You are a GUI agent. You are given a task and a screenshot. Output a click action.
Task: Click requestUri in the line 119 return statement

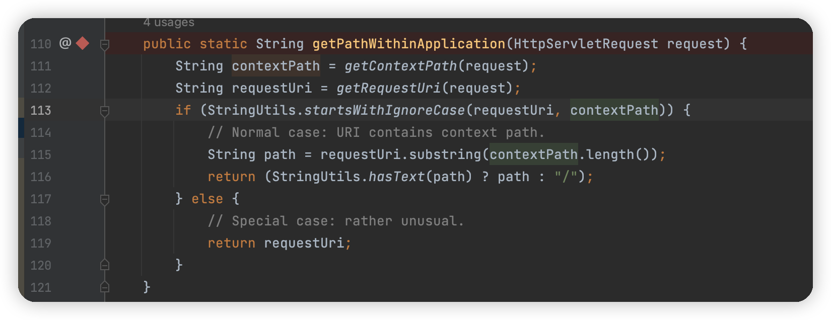point(304,244)
